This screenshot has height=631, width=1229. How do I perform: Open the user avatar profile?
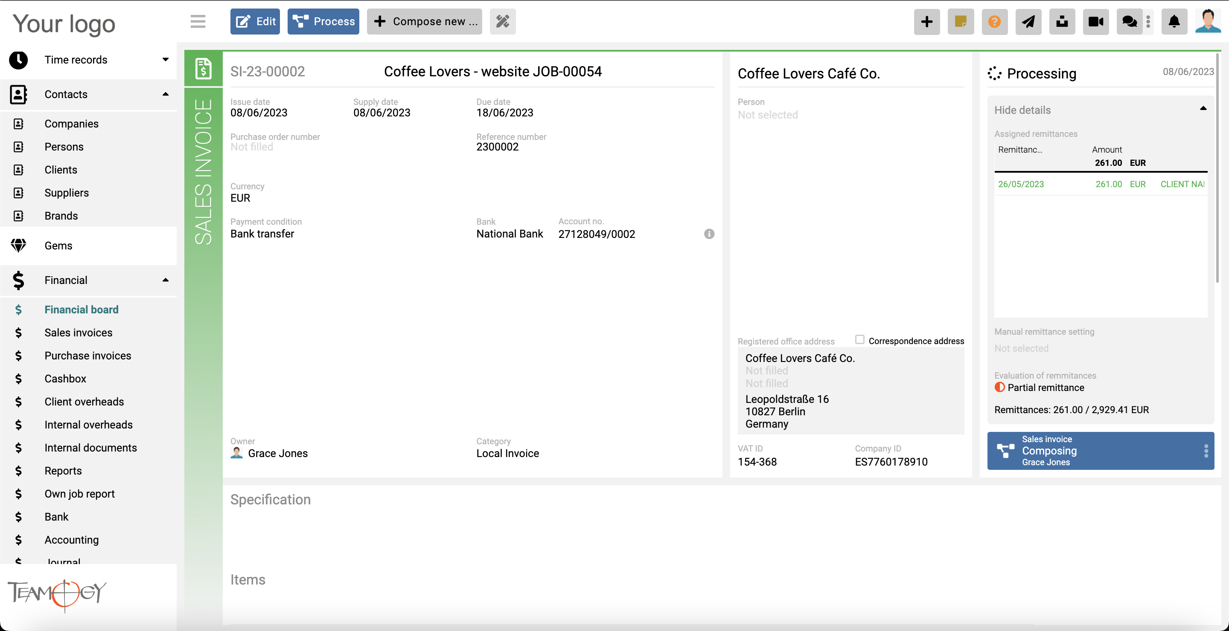pos(1208,21)
